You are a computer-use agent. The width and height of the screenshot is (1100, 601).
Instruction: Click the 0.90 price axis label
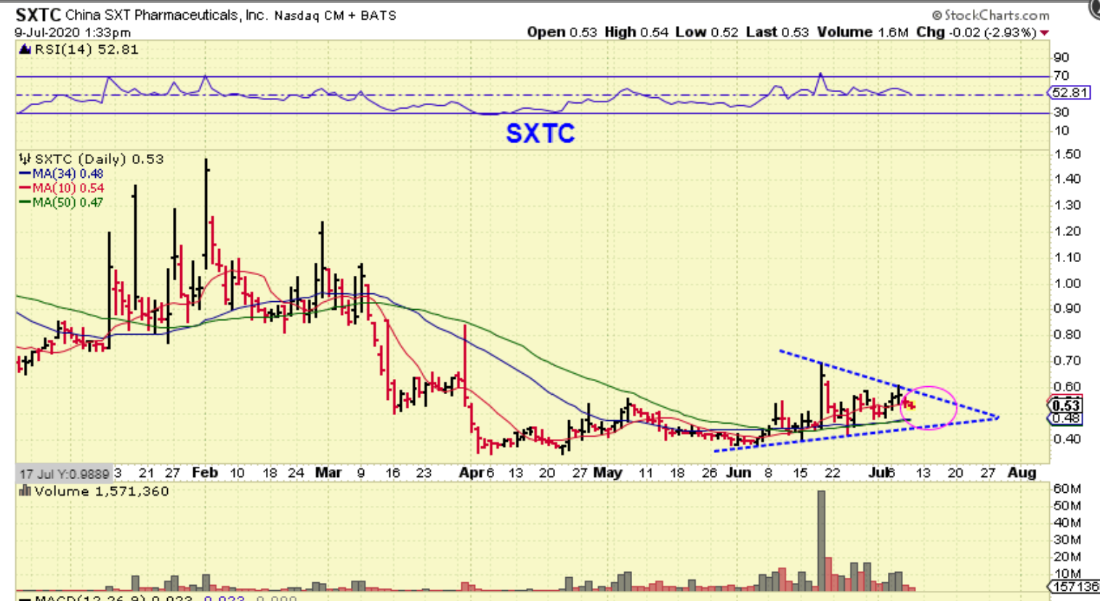tap(1067, 308)
